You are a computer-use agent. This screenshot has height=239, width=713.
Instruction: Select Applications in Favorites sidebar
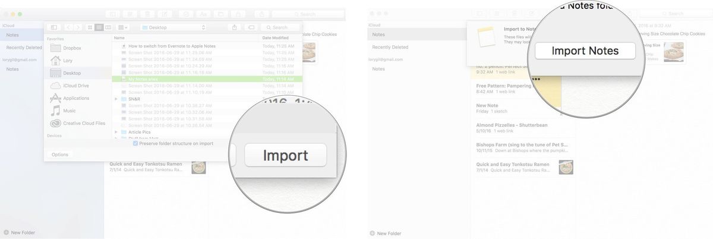(77, 98)
